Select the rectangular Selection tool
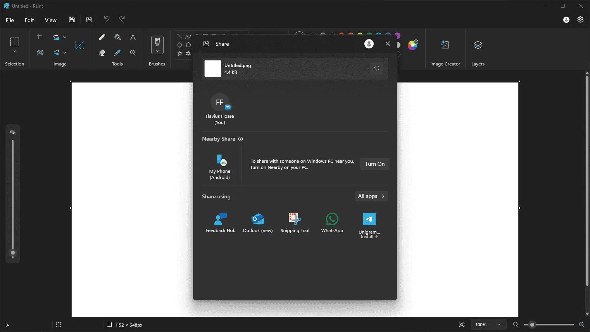Screen dimensions: 590x332 [x=15, y=42]
